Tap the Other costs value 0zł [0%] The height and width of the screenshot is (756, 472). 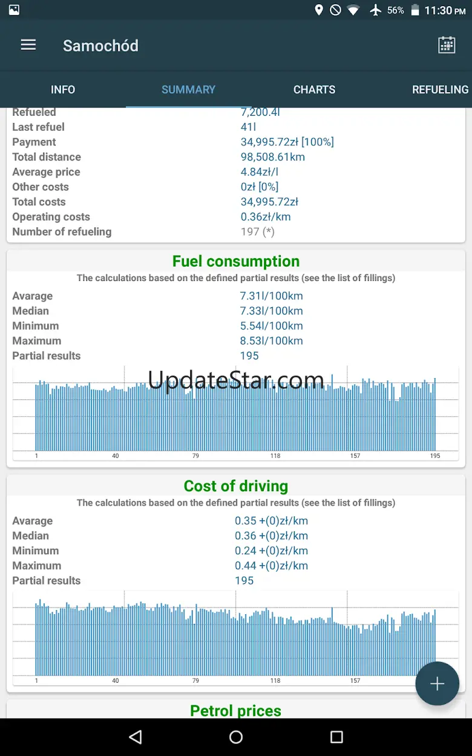(x=260, y=187)
